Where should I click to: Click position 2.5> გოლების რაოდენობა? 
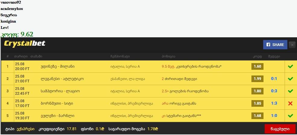(x=185, y=91)
